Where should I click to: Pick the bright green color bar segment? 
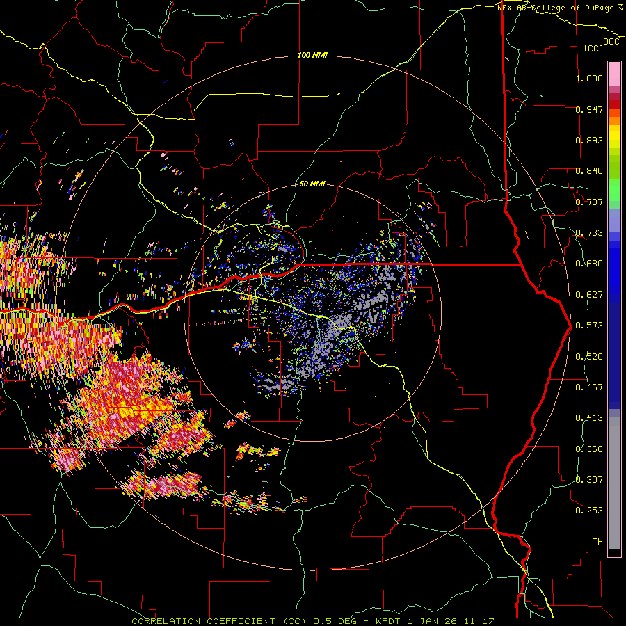[x=614, y=190]
